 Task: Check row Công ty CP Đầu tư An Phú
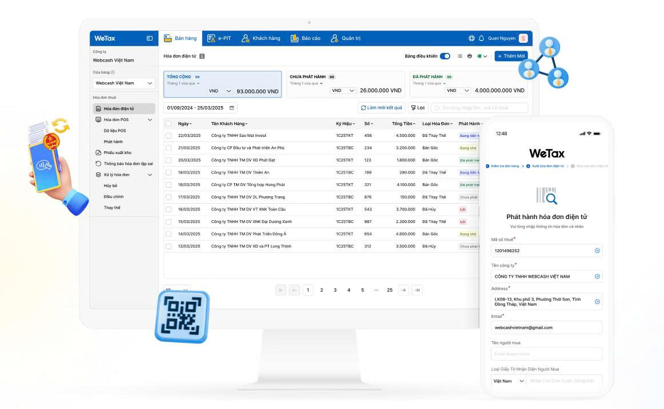(169, 148)
